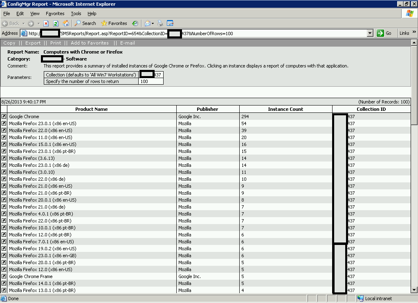Open the Mail button dropdown arrow
The height and width of the screenshot is (303, 418).
(153, 23)
